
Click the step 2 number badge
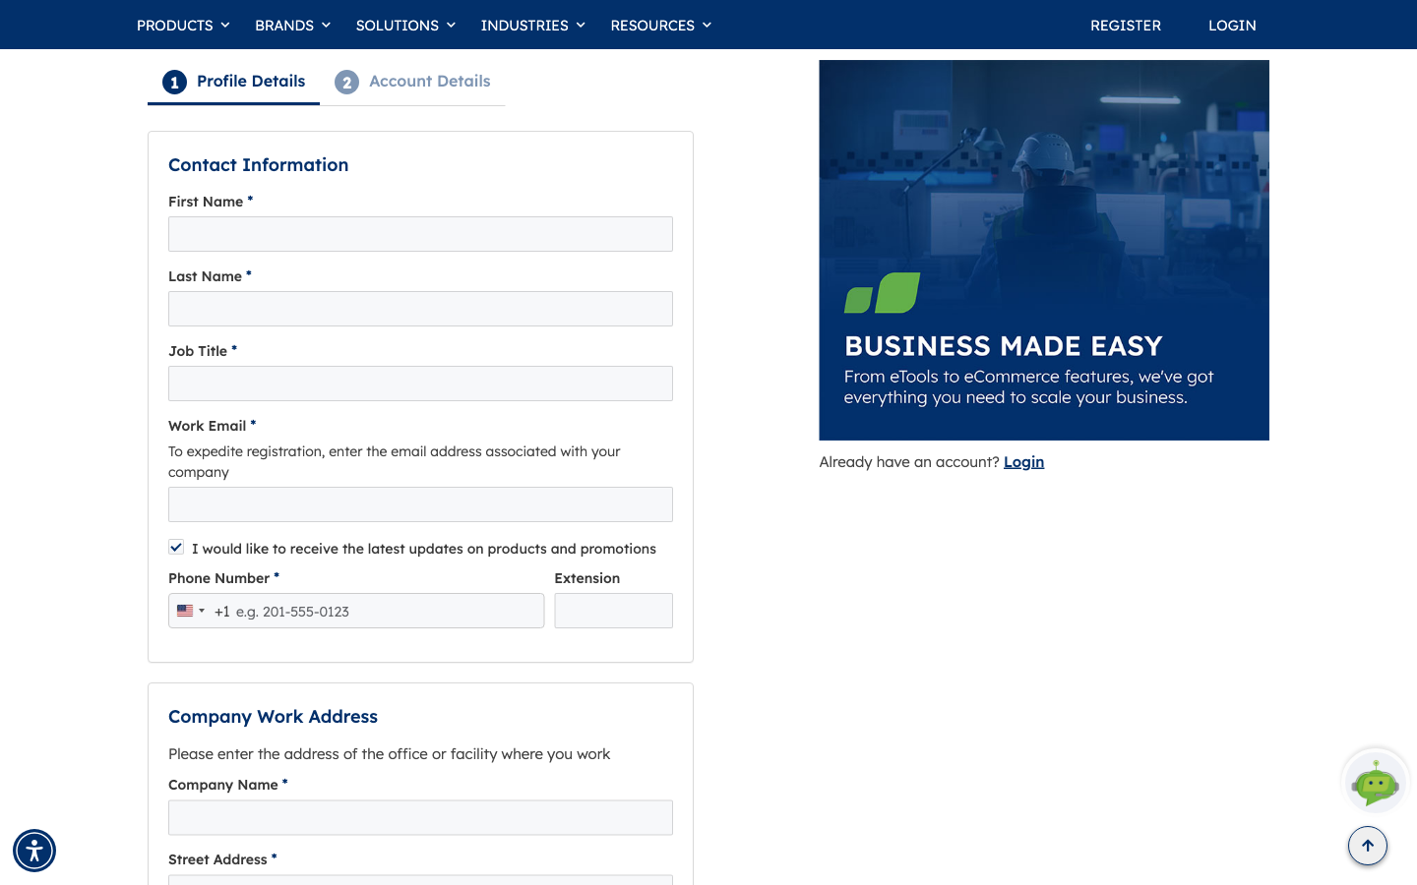click(x=346, y=83)
